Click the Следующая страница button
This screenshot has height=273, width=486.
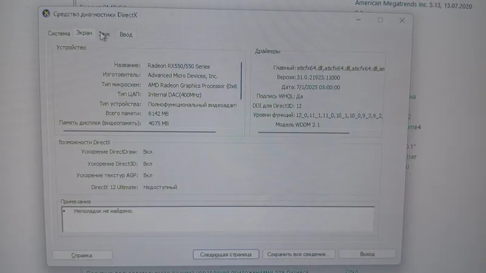click(225, 254)
